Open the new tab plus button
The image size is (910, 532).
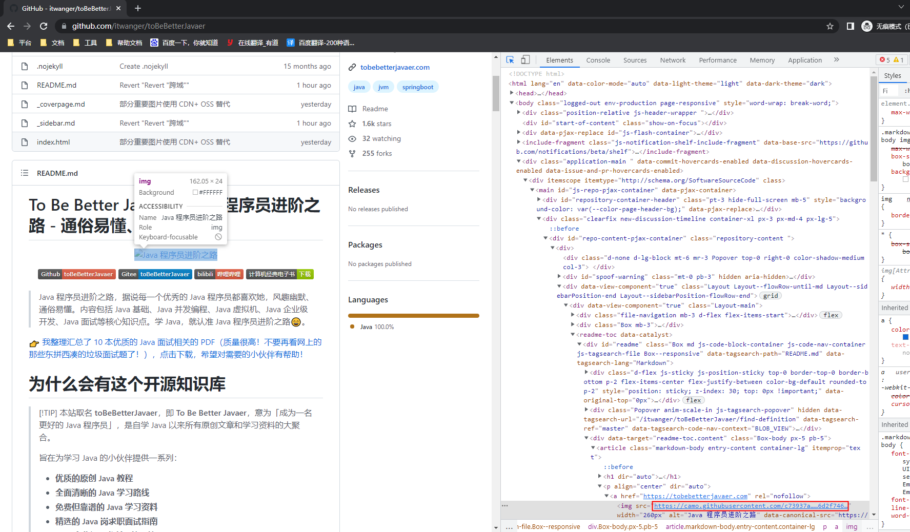click(138, 8)
